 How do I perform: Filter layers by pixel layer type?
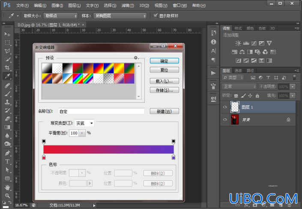(253, 78)
